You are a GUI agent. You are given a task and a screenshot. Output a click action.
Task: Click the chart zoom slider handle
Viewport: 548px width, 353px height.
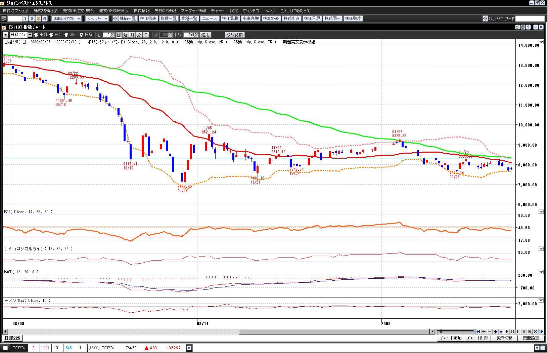click(441, 331)
